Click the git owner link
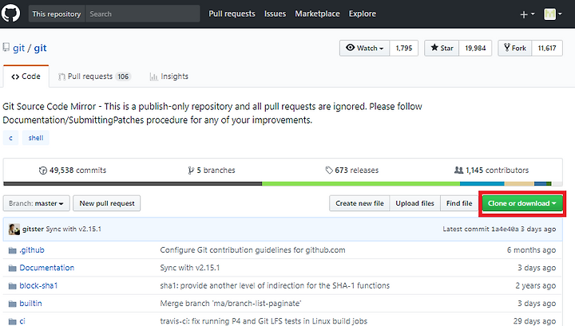This screenshot has height=326, width=575. (x=18, y=49)
